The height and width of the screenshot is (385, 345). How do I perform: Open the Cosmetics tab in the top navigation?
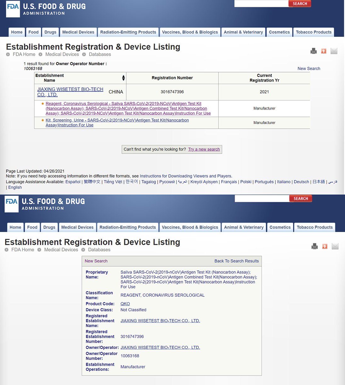coord(279,32)
